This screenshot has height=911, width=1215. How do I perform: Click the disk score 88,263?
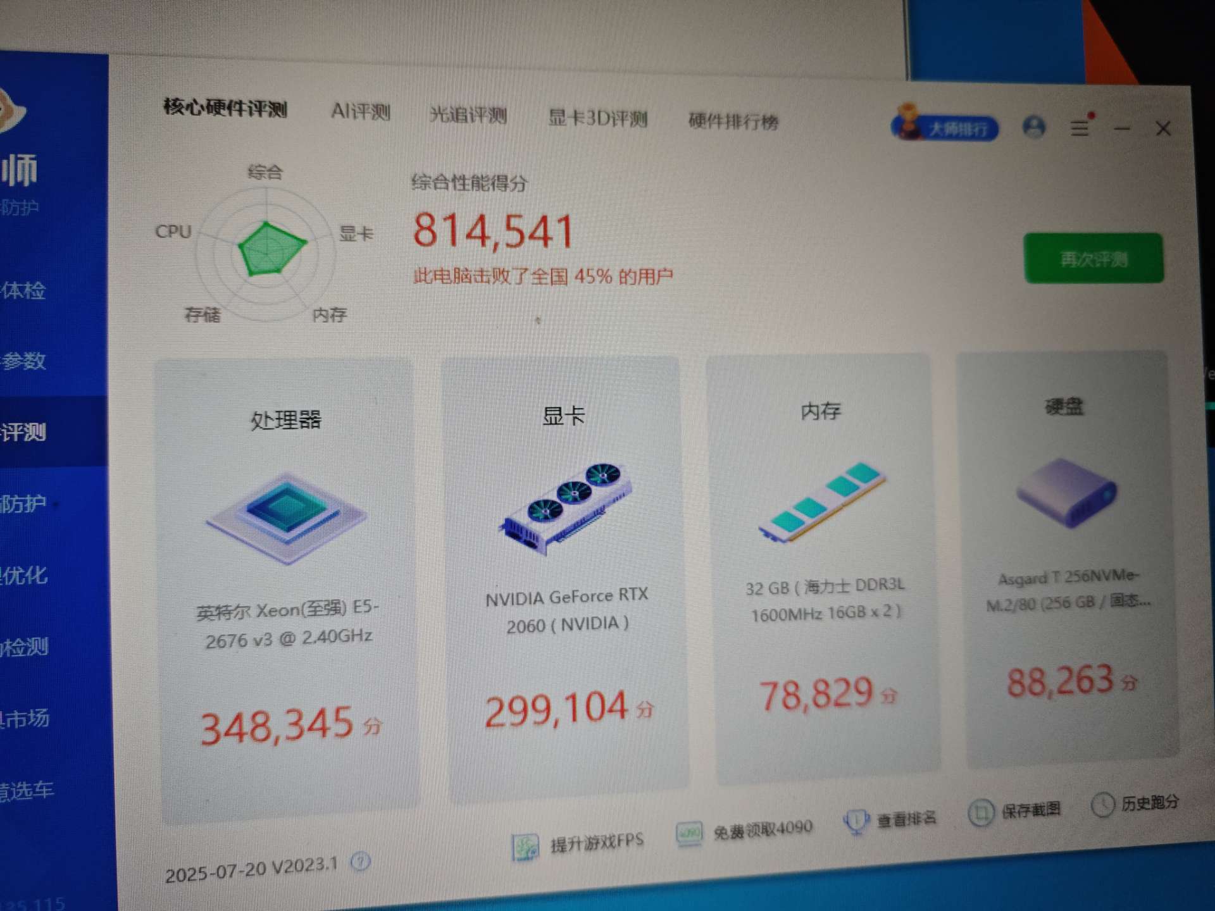coord(1061,681)
